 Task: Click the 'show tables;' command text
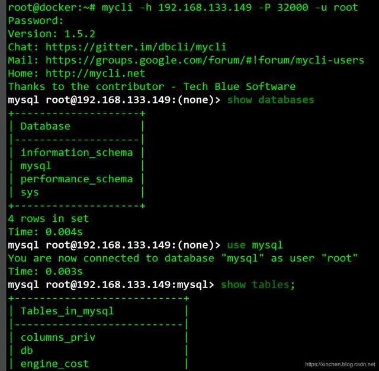[258, 285]
